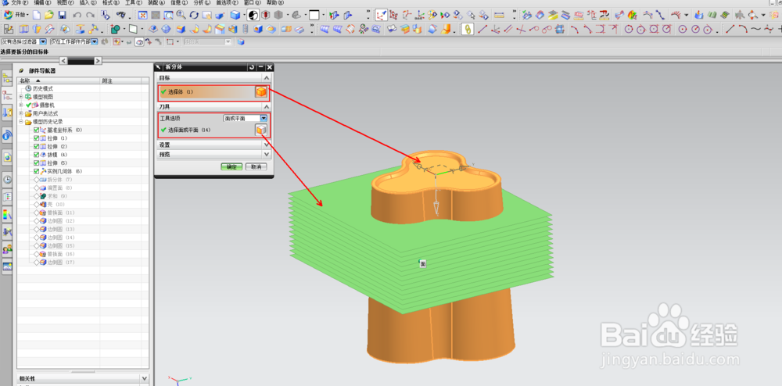782x386 pixels.
Task: Open the 格式 menu
Action: pyautogui.click(x=110, y=3)
